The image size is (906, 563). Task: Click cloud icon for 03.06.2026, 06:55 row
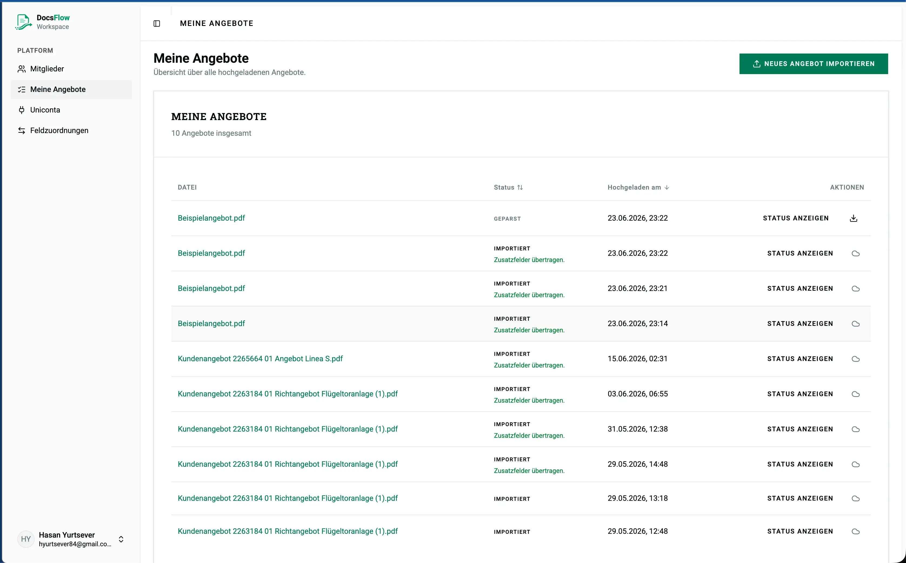point(855,394)
